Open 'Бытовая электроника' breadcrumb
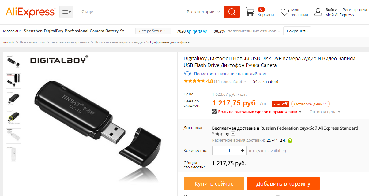The width and height of the screenshot is (369, 196). pos(70,42)
